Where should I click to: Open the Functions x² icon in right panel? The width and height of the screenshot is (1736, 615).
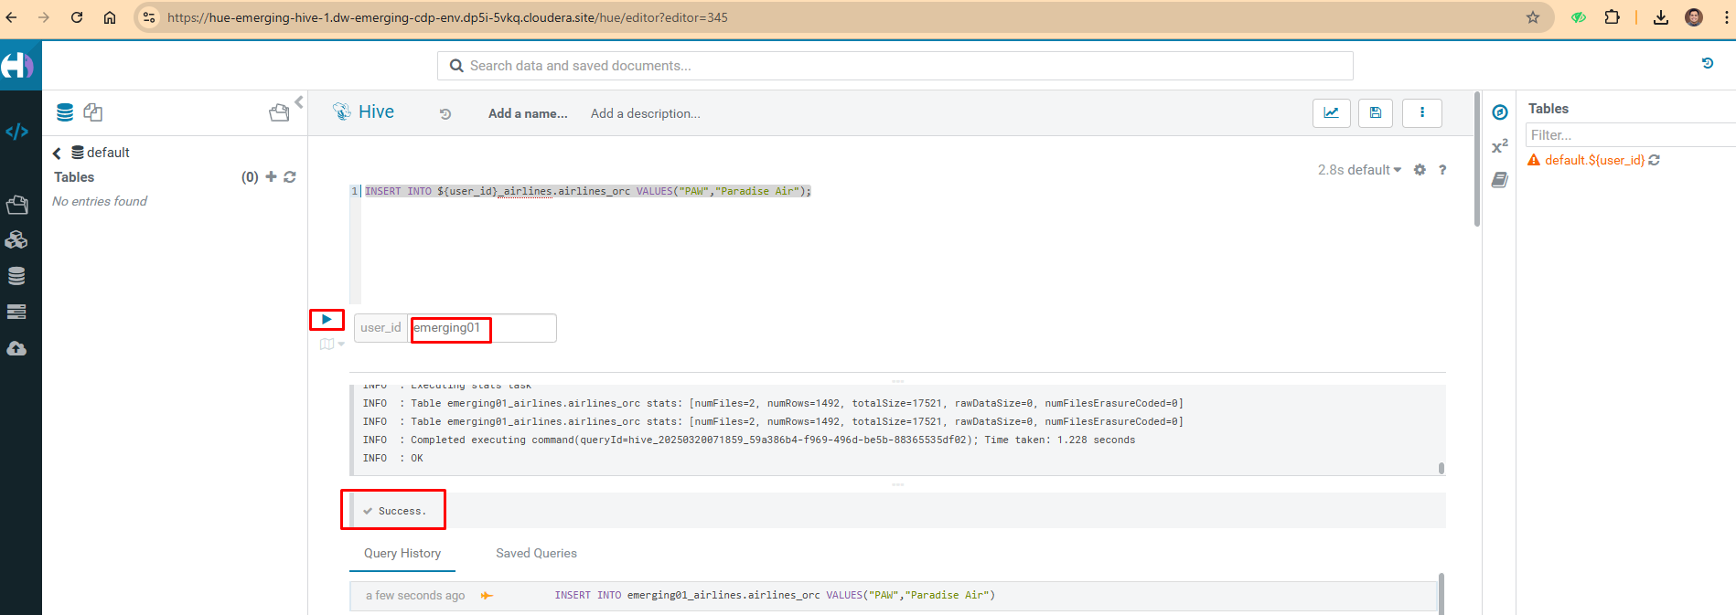(x=1500, y=146)
